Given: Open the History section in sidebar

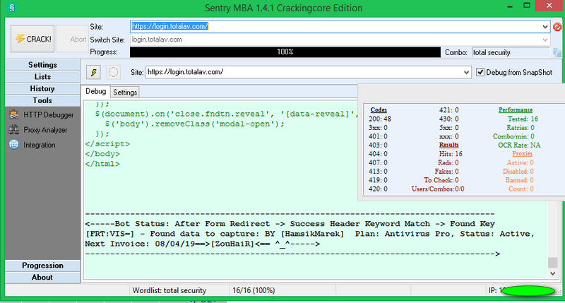Looking at the screenshot, I should [x=42, y=88].
